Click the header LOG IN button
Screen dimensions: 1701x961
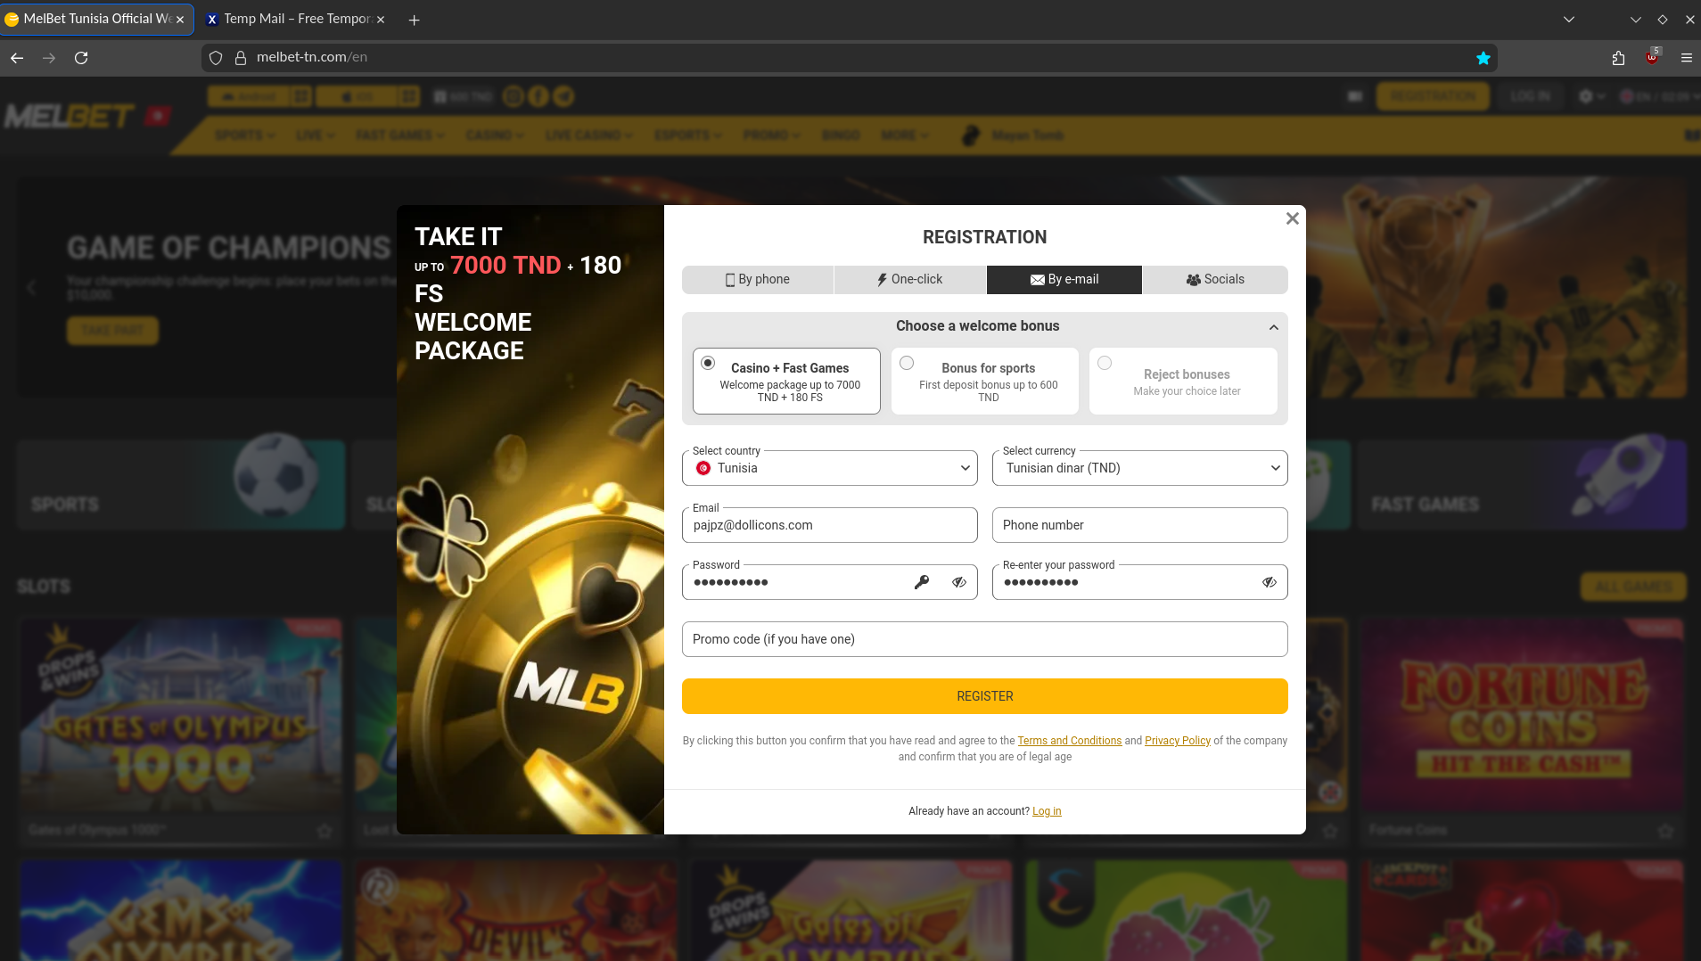pyautogui.click(x=1531, y=96)
